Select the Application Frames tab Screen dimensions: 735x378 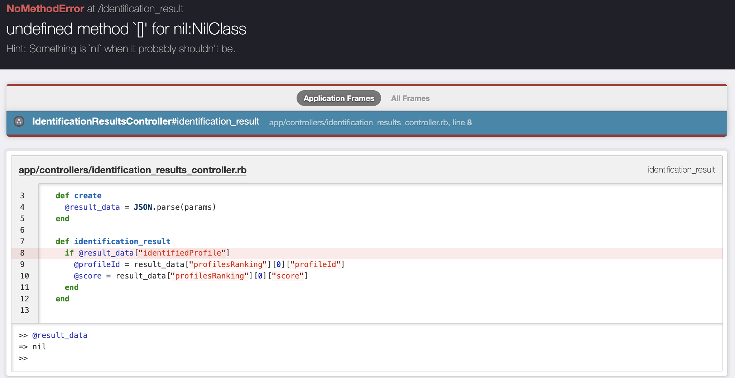tap(338, 98)
